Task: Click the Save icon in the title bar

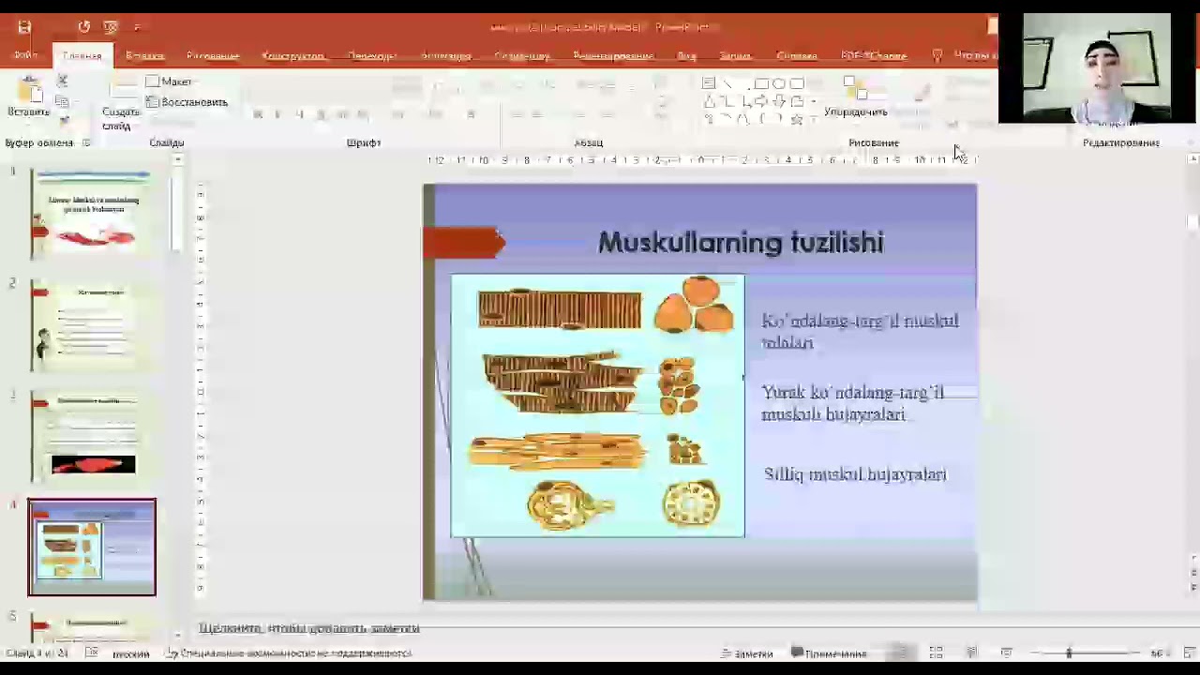Action: point(24,27)
